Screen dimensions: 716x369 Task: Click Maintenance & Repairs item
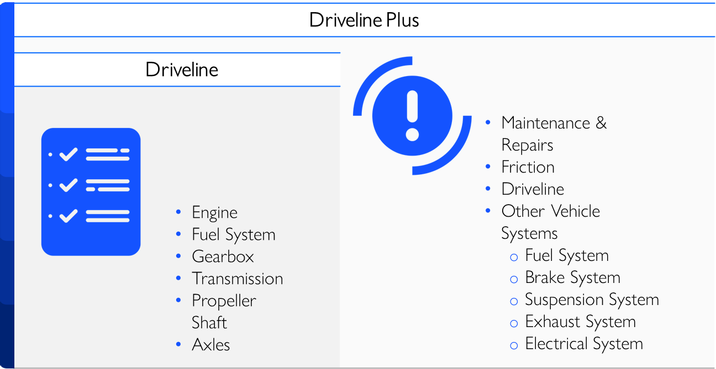point(554,134)
